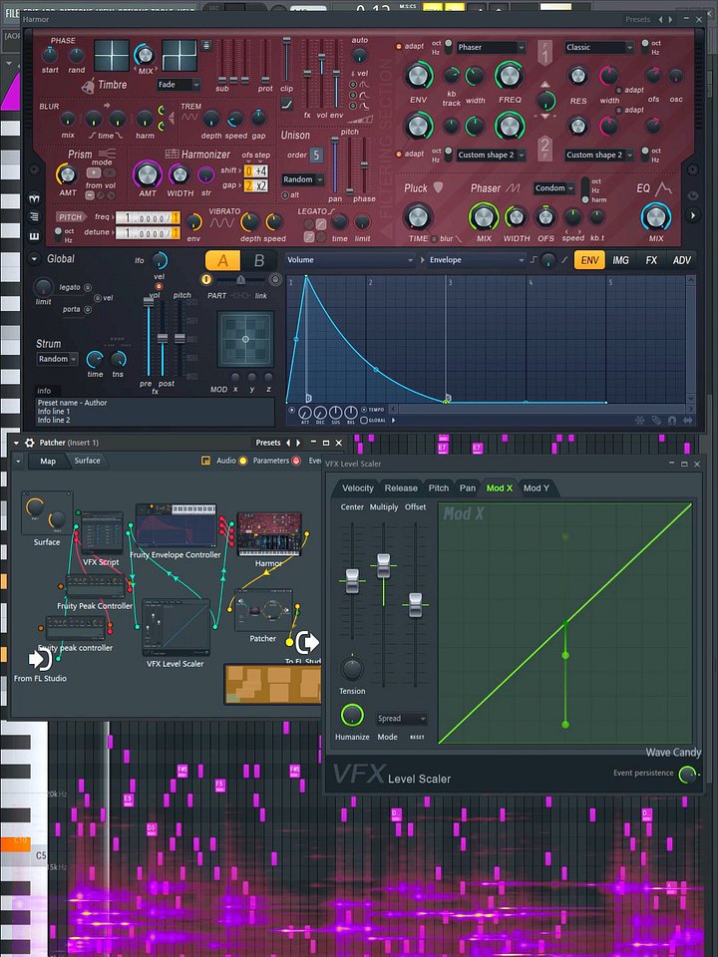Click the Multiply slider in Level Scaler
The height and width of the screenshot is (957, 718).
(383, 565)
